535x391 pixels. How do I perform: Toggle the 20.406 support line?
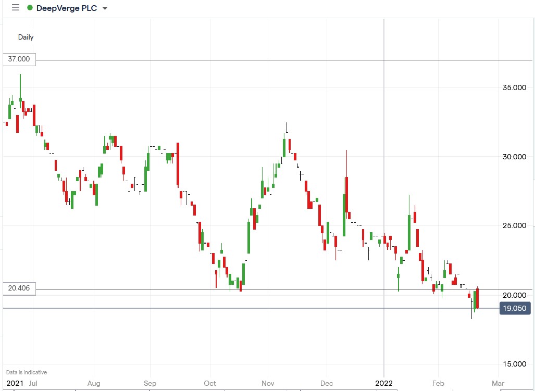point(260,289)
